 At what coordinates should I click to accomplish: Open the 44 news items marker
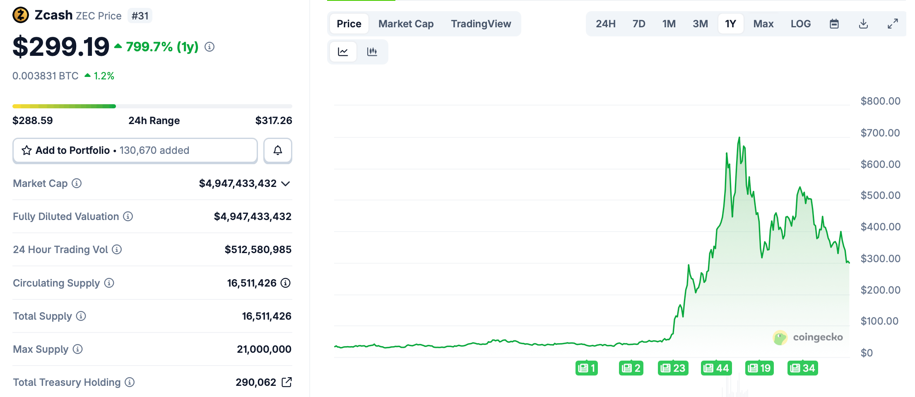[716, 368]
